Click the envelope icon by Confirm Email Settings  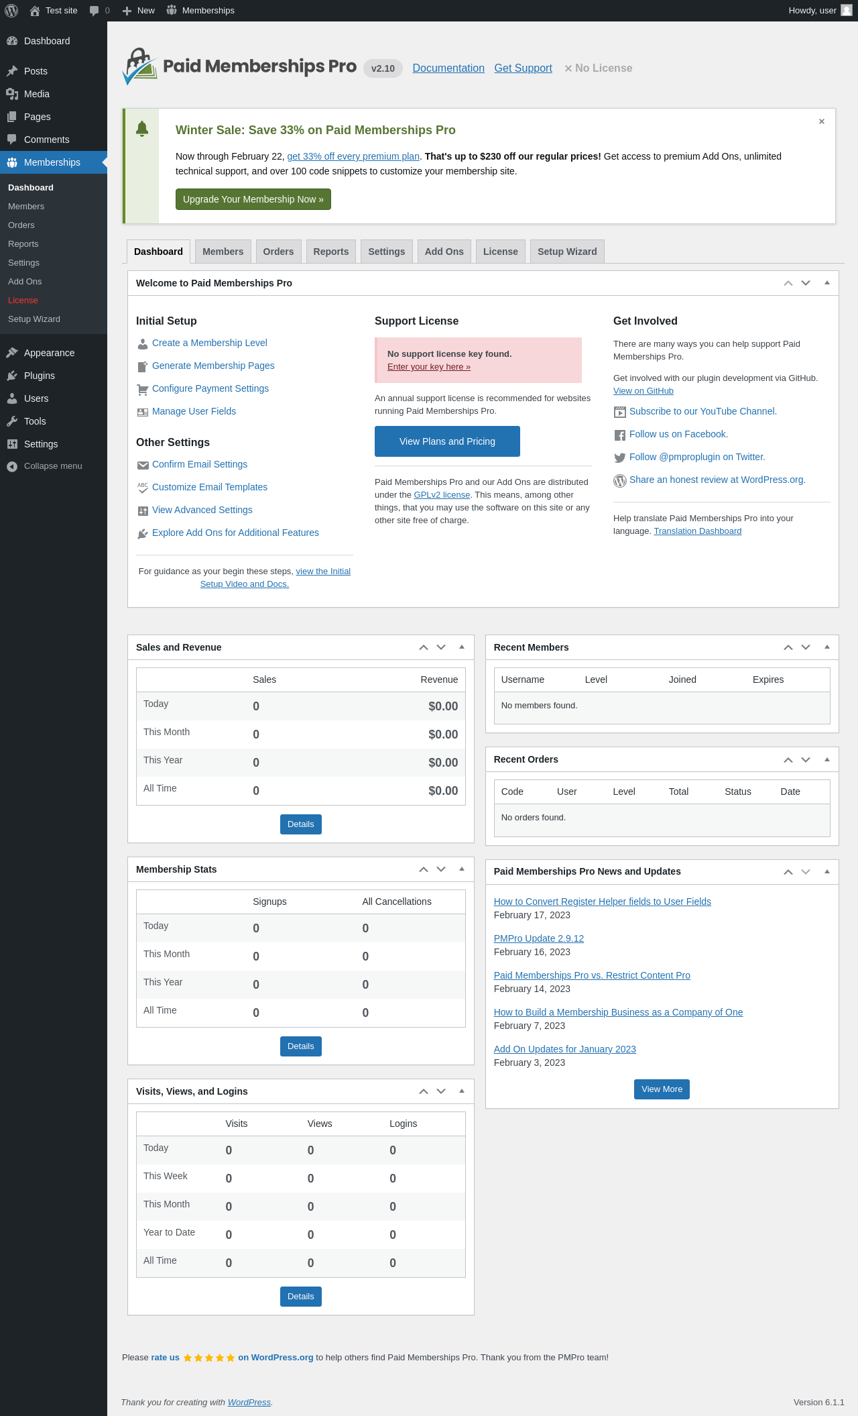(143, 465)
